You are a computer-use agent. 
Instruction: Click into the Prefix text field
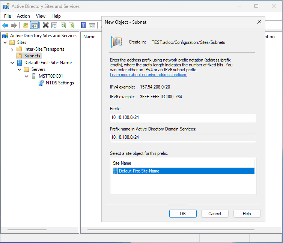tap(183, 118)
